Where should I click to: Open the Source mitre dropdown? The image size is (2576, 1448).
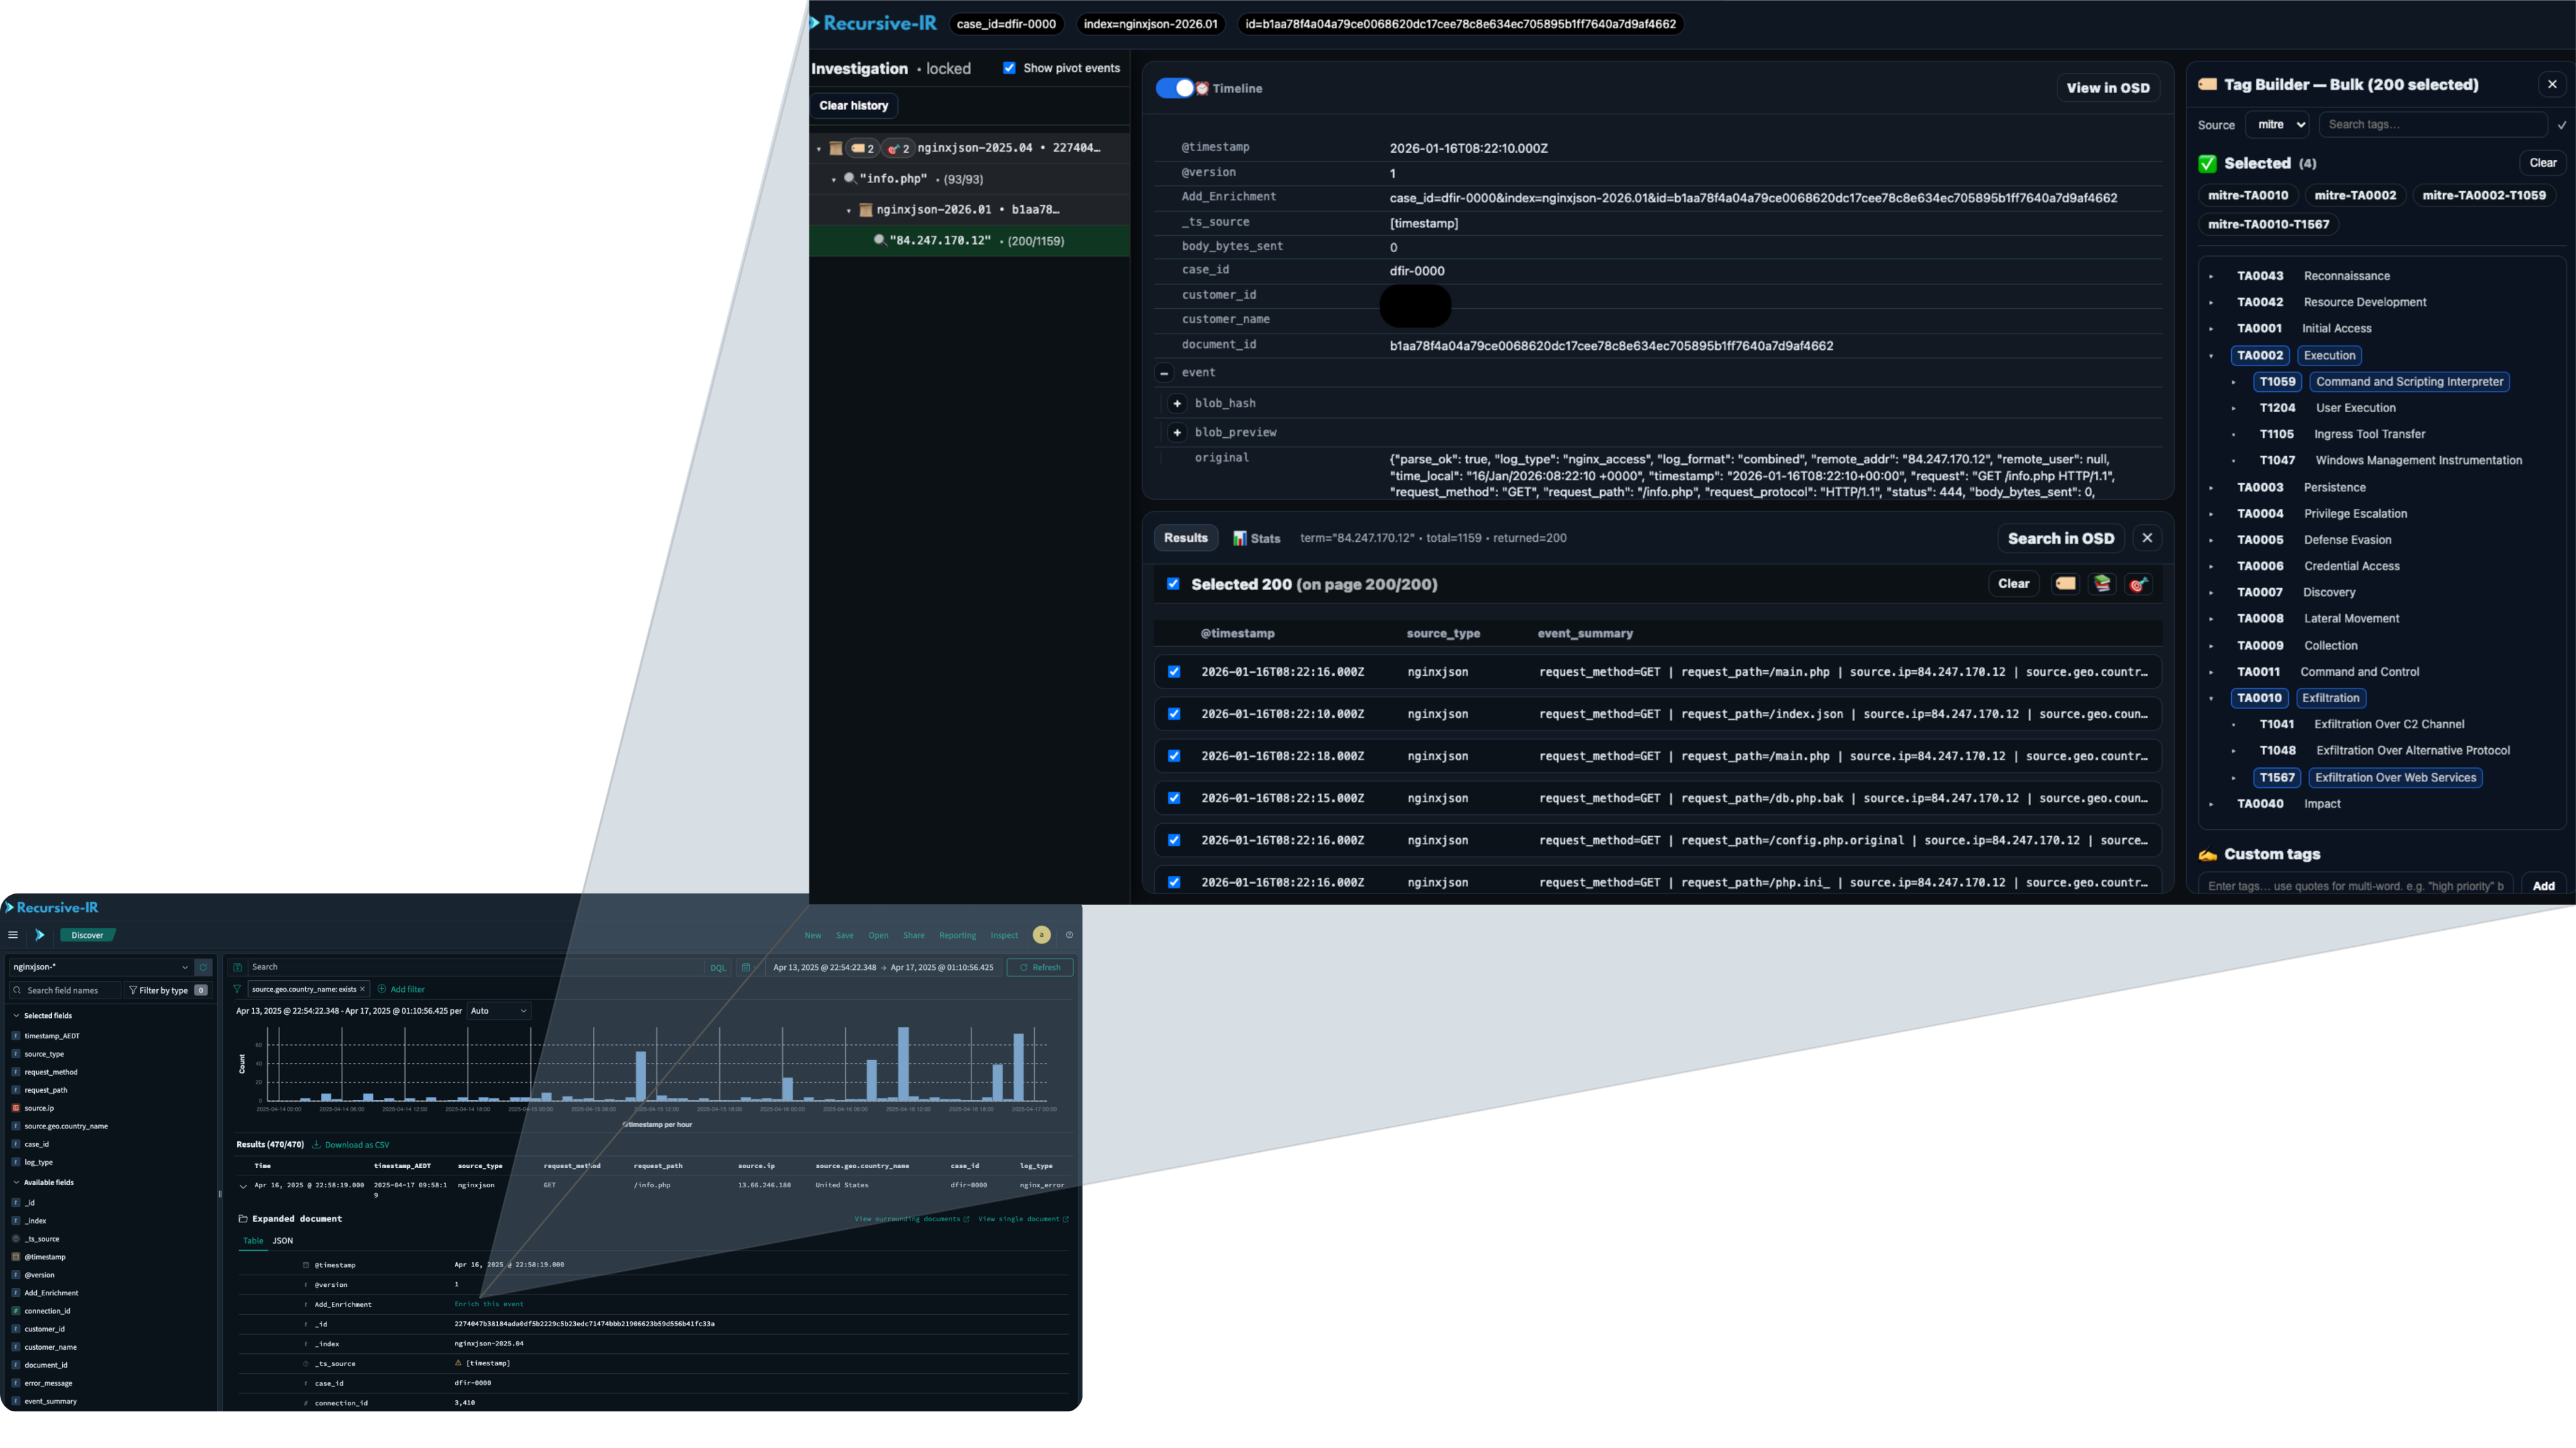(x=2277, y=125)
